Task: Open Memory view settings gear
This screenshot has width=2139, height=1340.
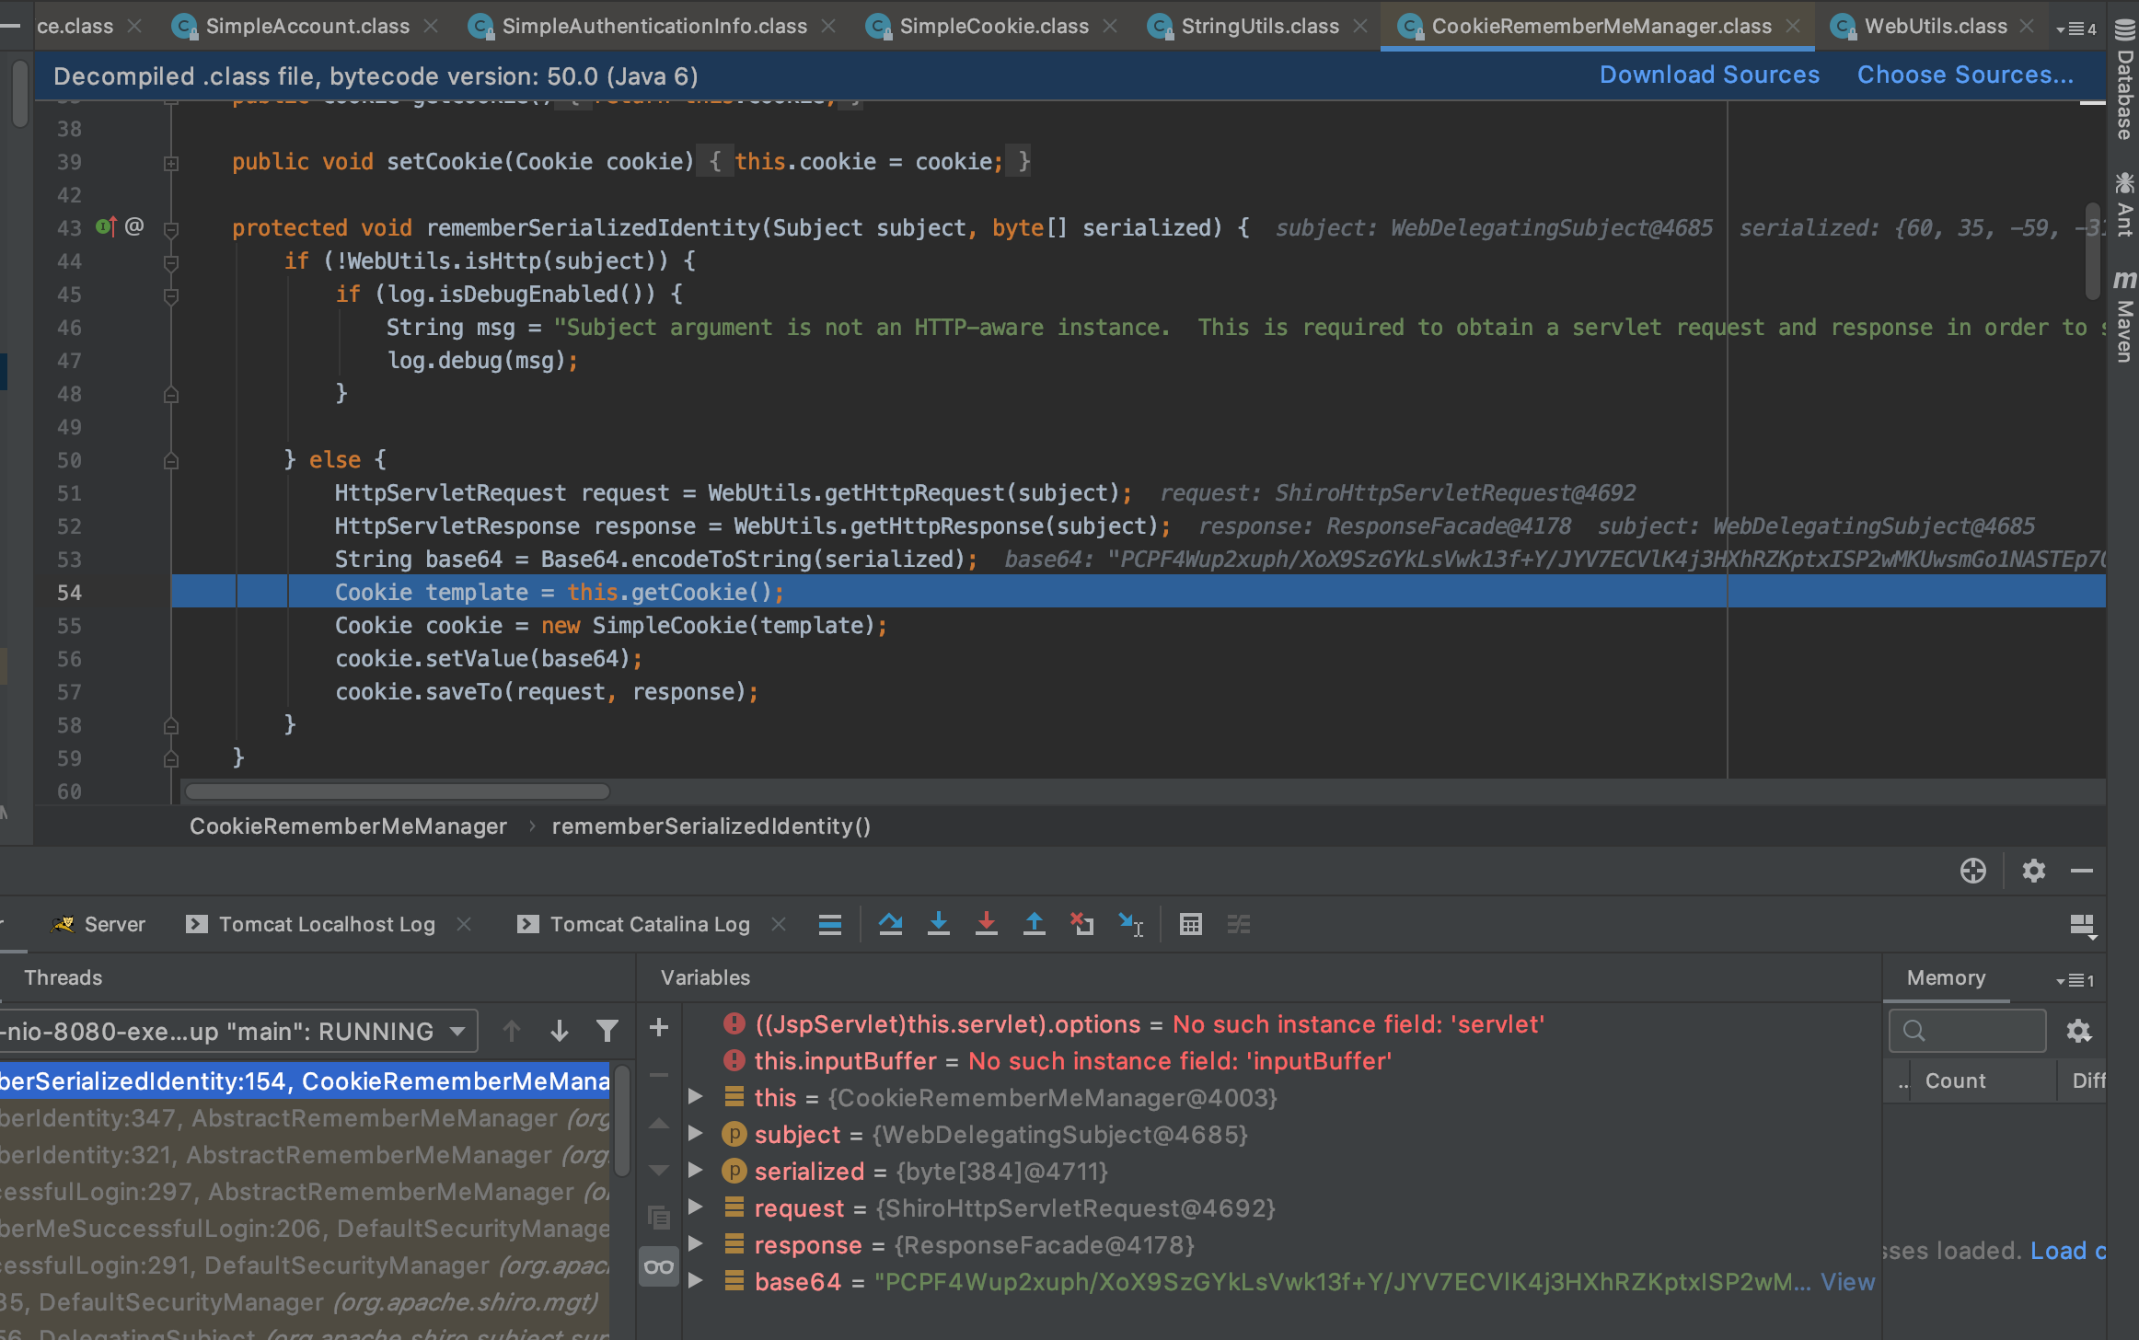Action: point(2078,1031)
